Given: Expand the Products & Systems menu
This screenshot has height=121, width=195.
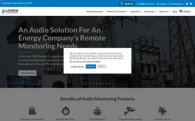Looking at the screenshot, I should (x=117, y=12).
